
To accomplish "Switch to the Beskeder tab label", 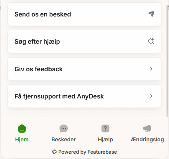I will 64,140.
